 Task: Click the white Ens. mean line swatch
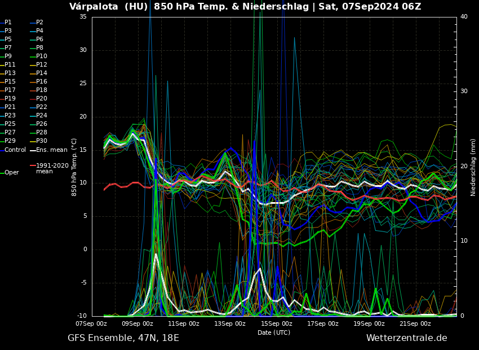(x=33, y=150)
